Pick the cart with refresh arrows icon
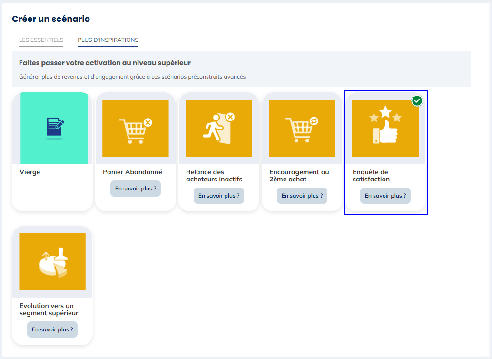The height and width of the screenshot is (359, 492). tap(302, 128)
